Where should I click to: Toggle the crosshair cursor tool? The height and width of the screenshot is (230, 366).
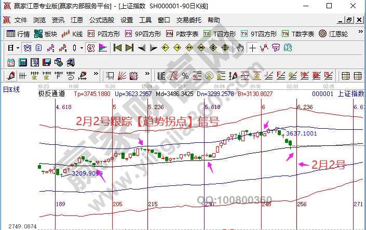(252, 48)
